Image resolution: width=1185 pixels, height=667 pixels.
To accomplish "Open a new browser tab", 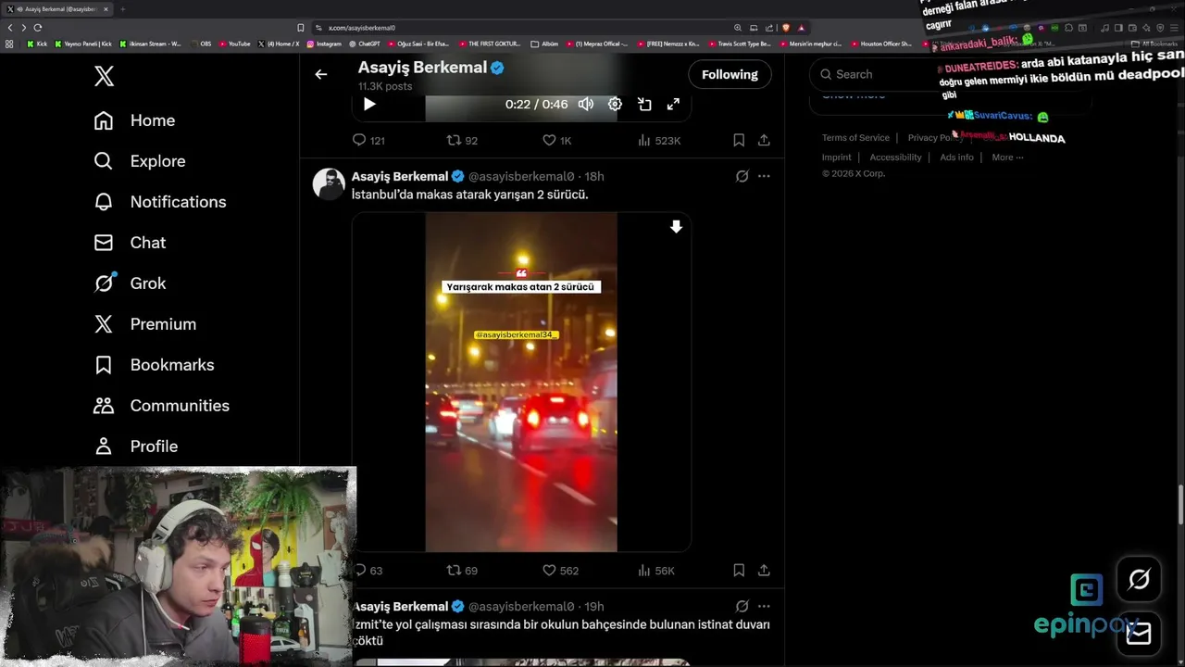I will coord(122,9).
